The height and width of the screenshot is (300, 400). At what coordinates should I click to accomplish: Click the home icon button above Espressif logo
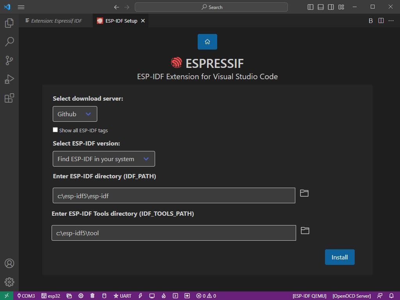click(207, 42)
